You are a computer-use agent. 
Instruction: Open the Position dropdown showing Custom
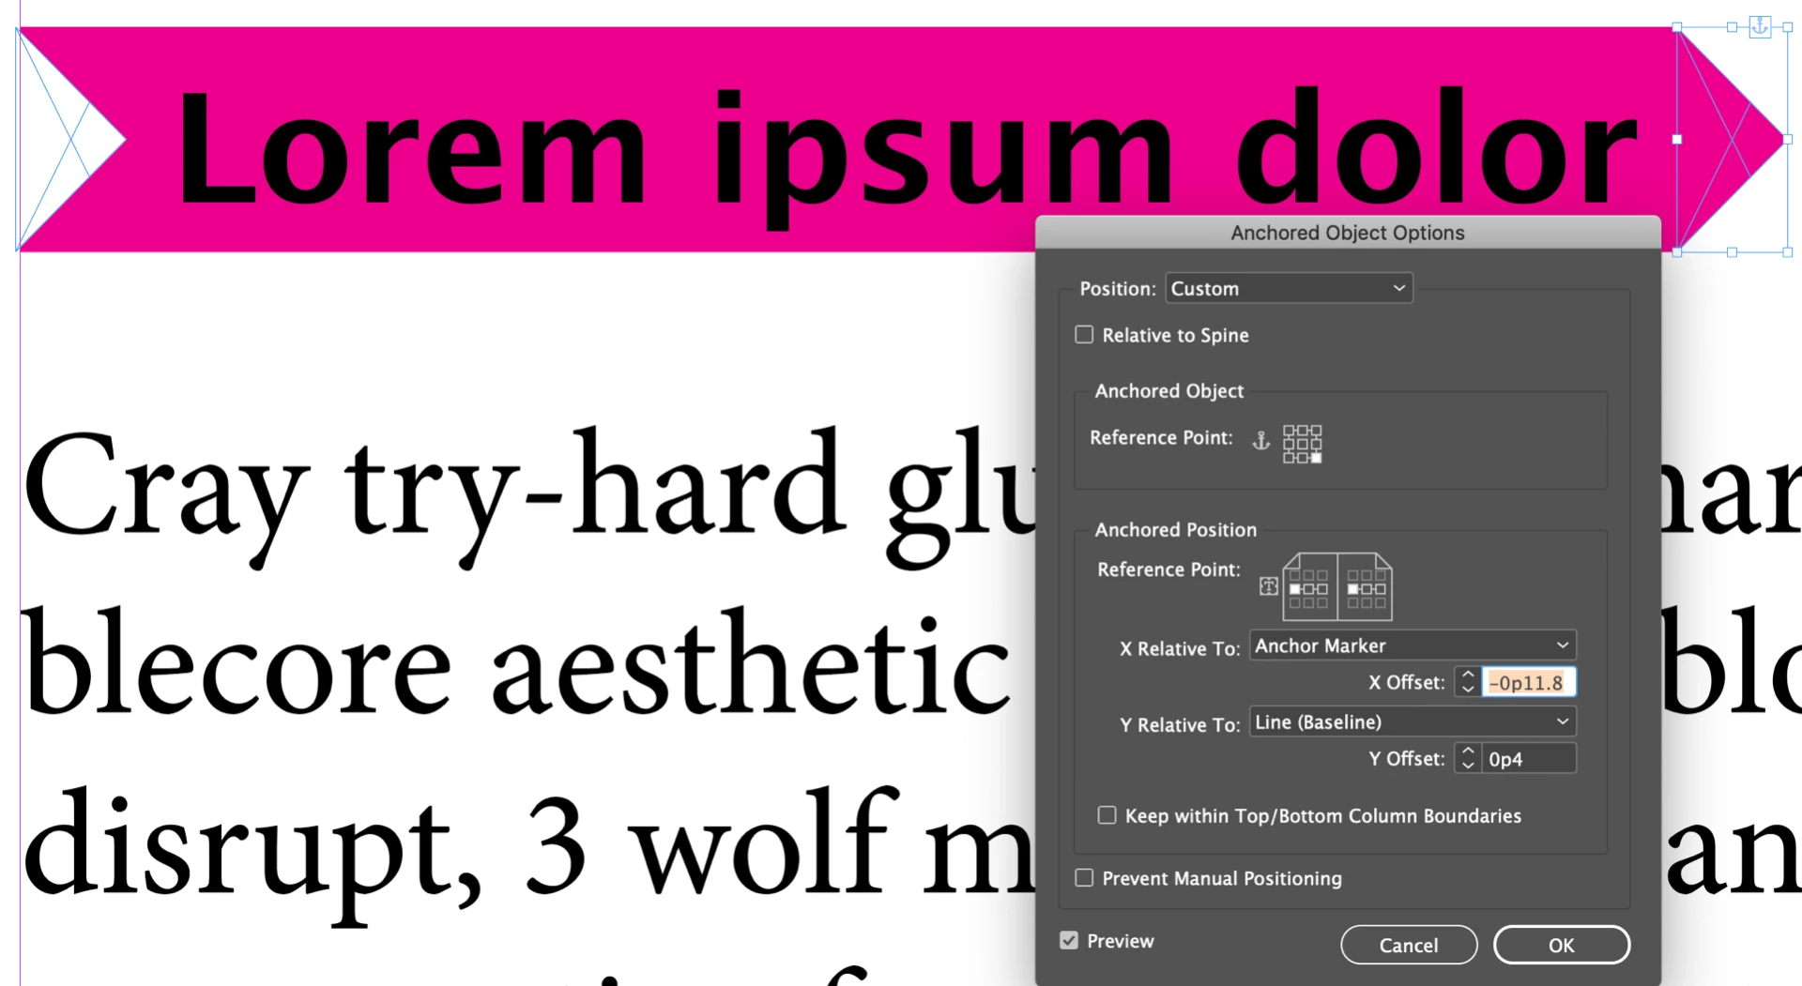1289,288
